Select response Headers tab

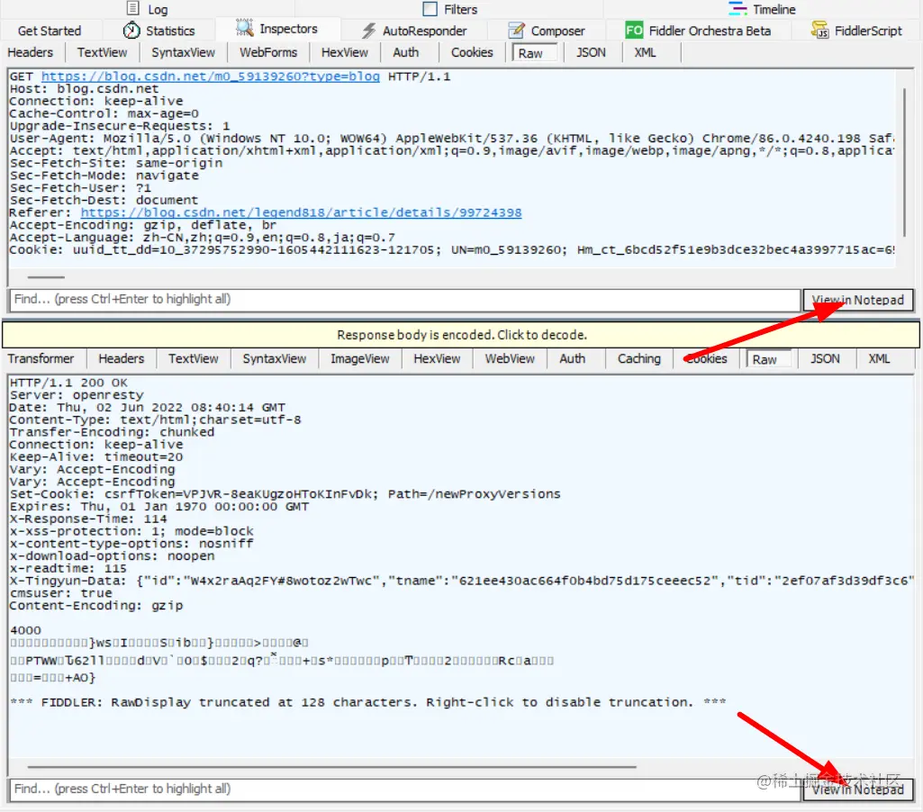[x=121, y=359]
